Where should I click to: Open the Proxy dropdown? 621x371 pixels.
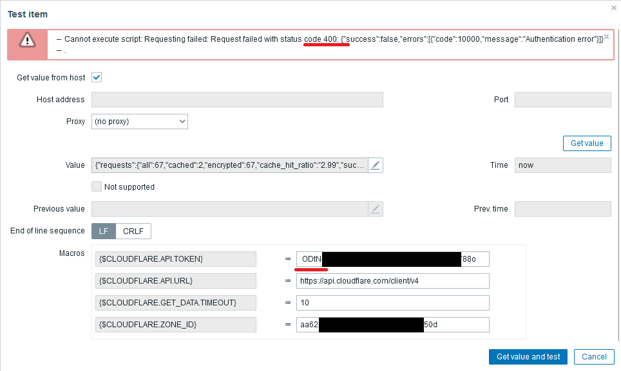point(139,122)
